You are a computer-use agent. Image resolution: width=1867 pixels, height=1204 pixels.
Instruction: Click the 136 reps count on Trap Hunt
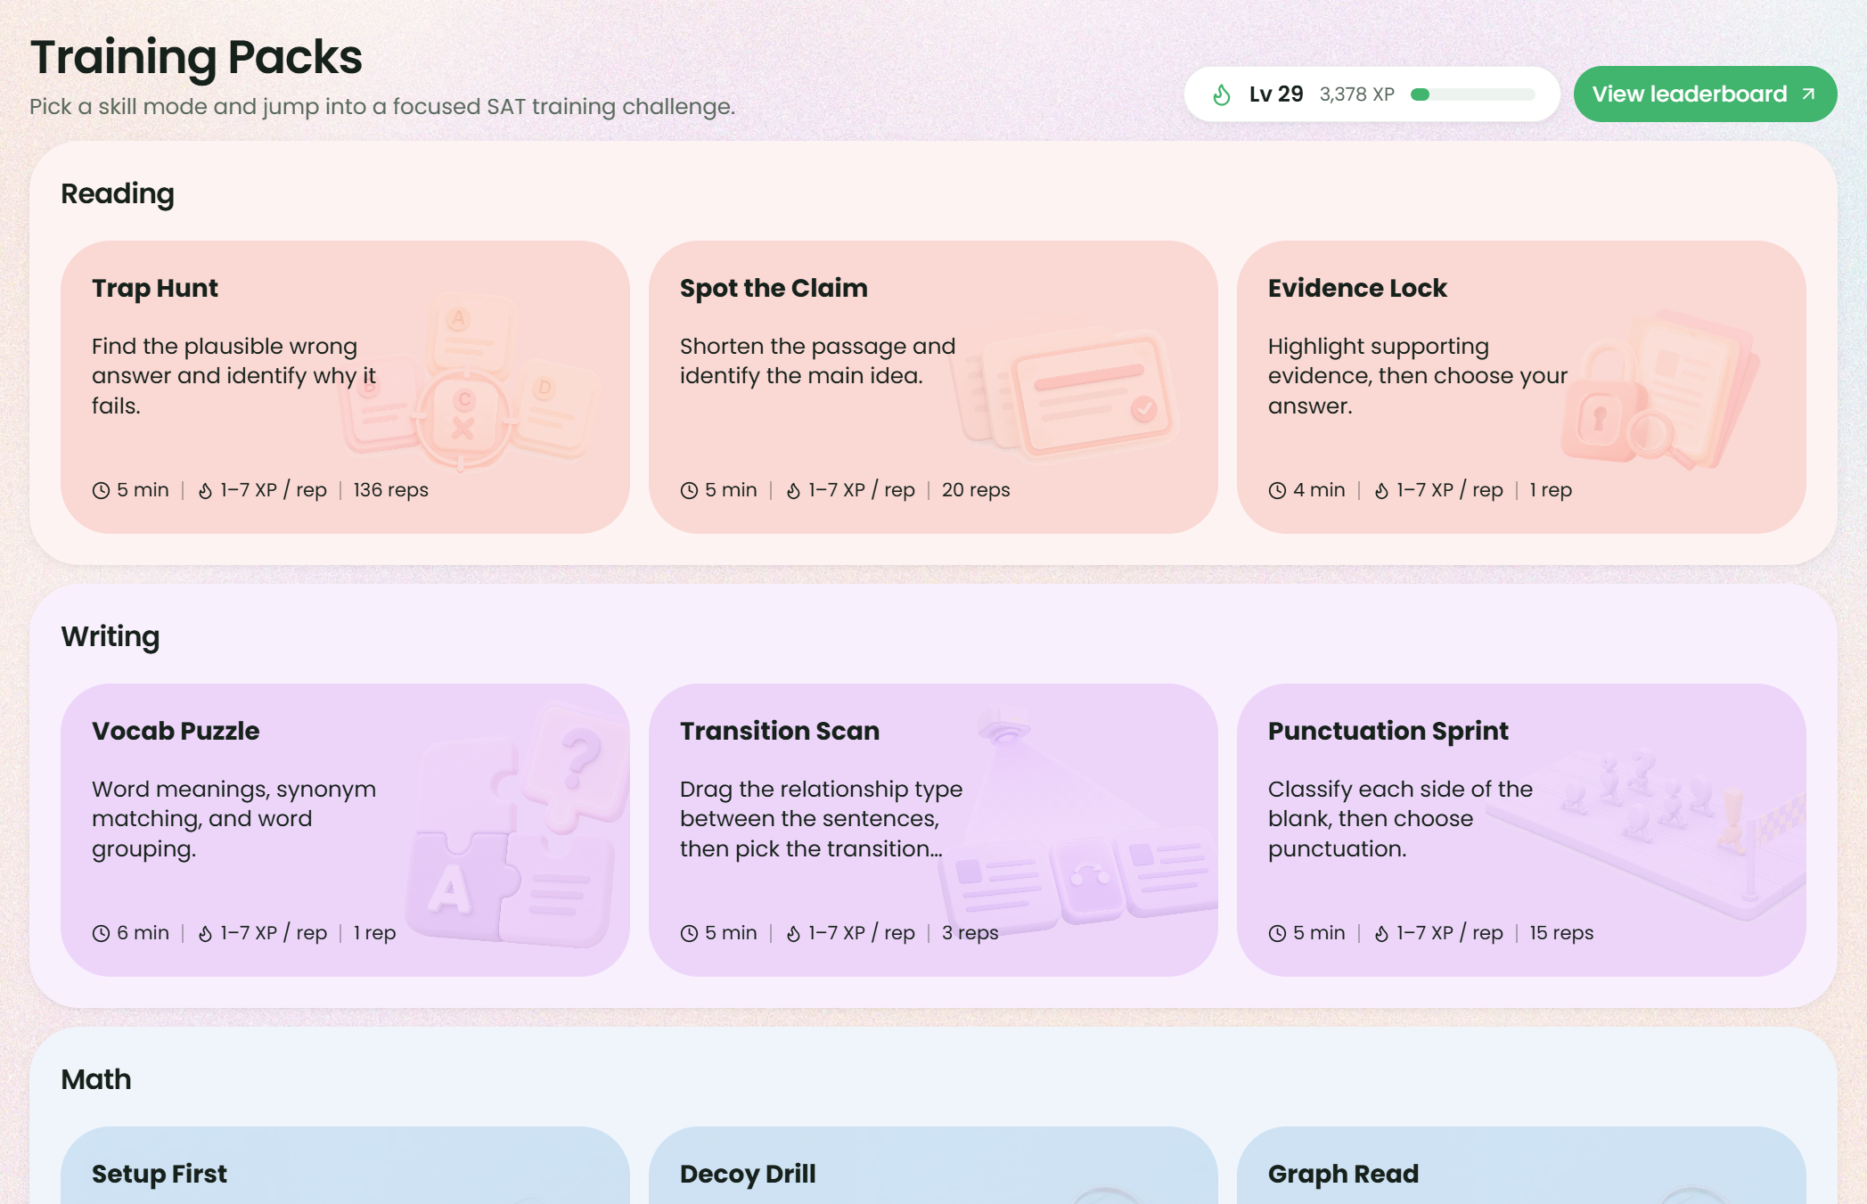pos(390,490)
